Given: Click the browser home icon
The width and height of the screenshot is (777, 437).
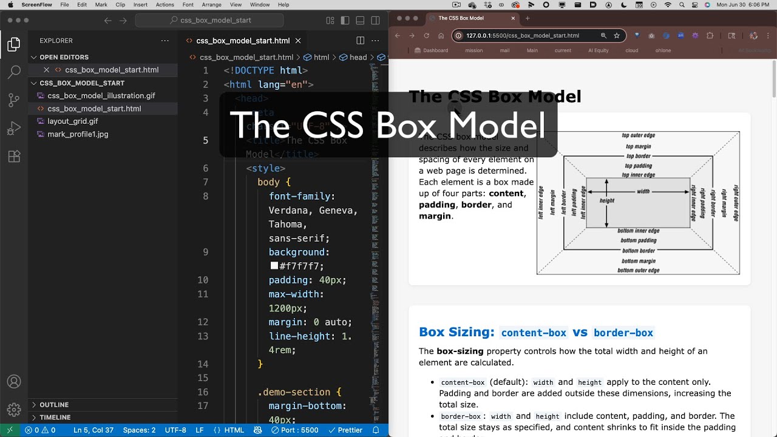Looking at the screenshot, I should 441,35.
